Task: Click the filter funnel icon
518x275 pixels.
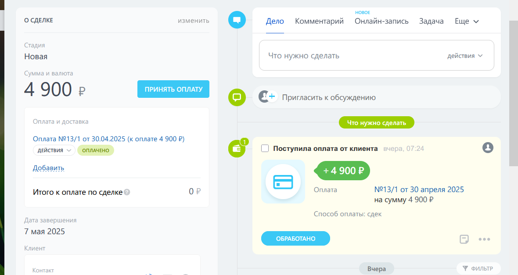Action: click(x=465, y=268)
